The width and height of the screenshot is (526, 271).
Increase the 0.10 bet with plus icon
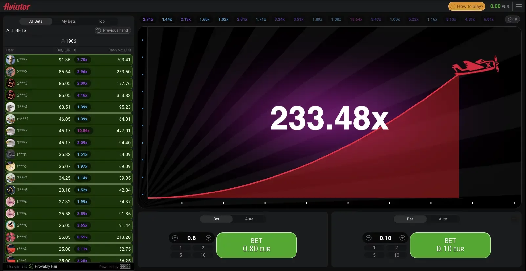coord(402,238)
